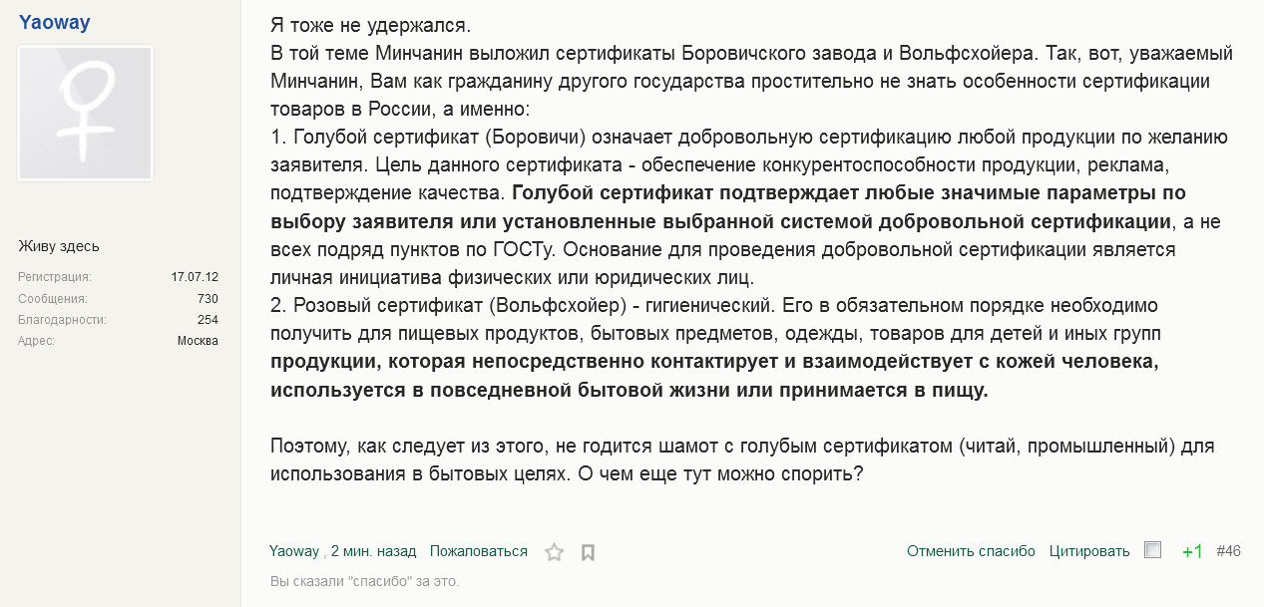Click the registration date 17.07.12
The image size is (1264, 607).
click(195, 277)
